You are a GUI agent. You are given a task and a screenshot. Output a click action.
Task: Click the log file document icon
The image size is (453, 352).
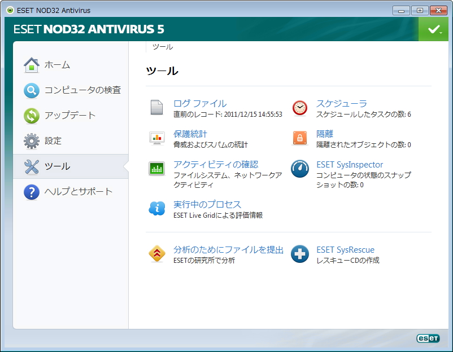click(156, 107)
